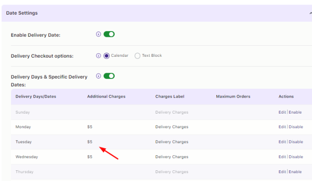Image resolution: width=312 pixels, height=181 pixels.
Task: Click info icon beside Enable Delivery Date
Action: [x=98, y=34]
